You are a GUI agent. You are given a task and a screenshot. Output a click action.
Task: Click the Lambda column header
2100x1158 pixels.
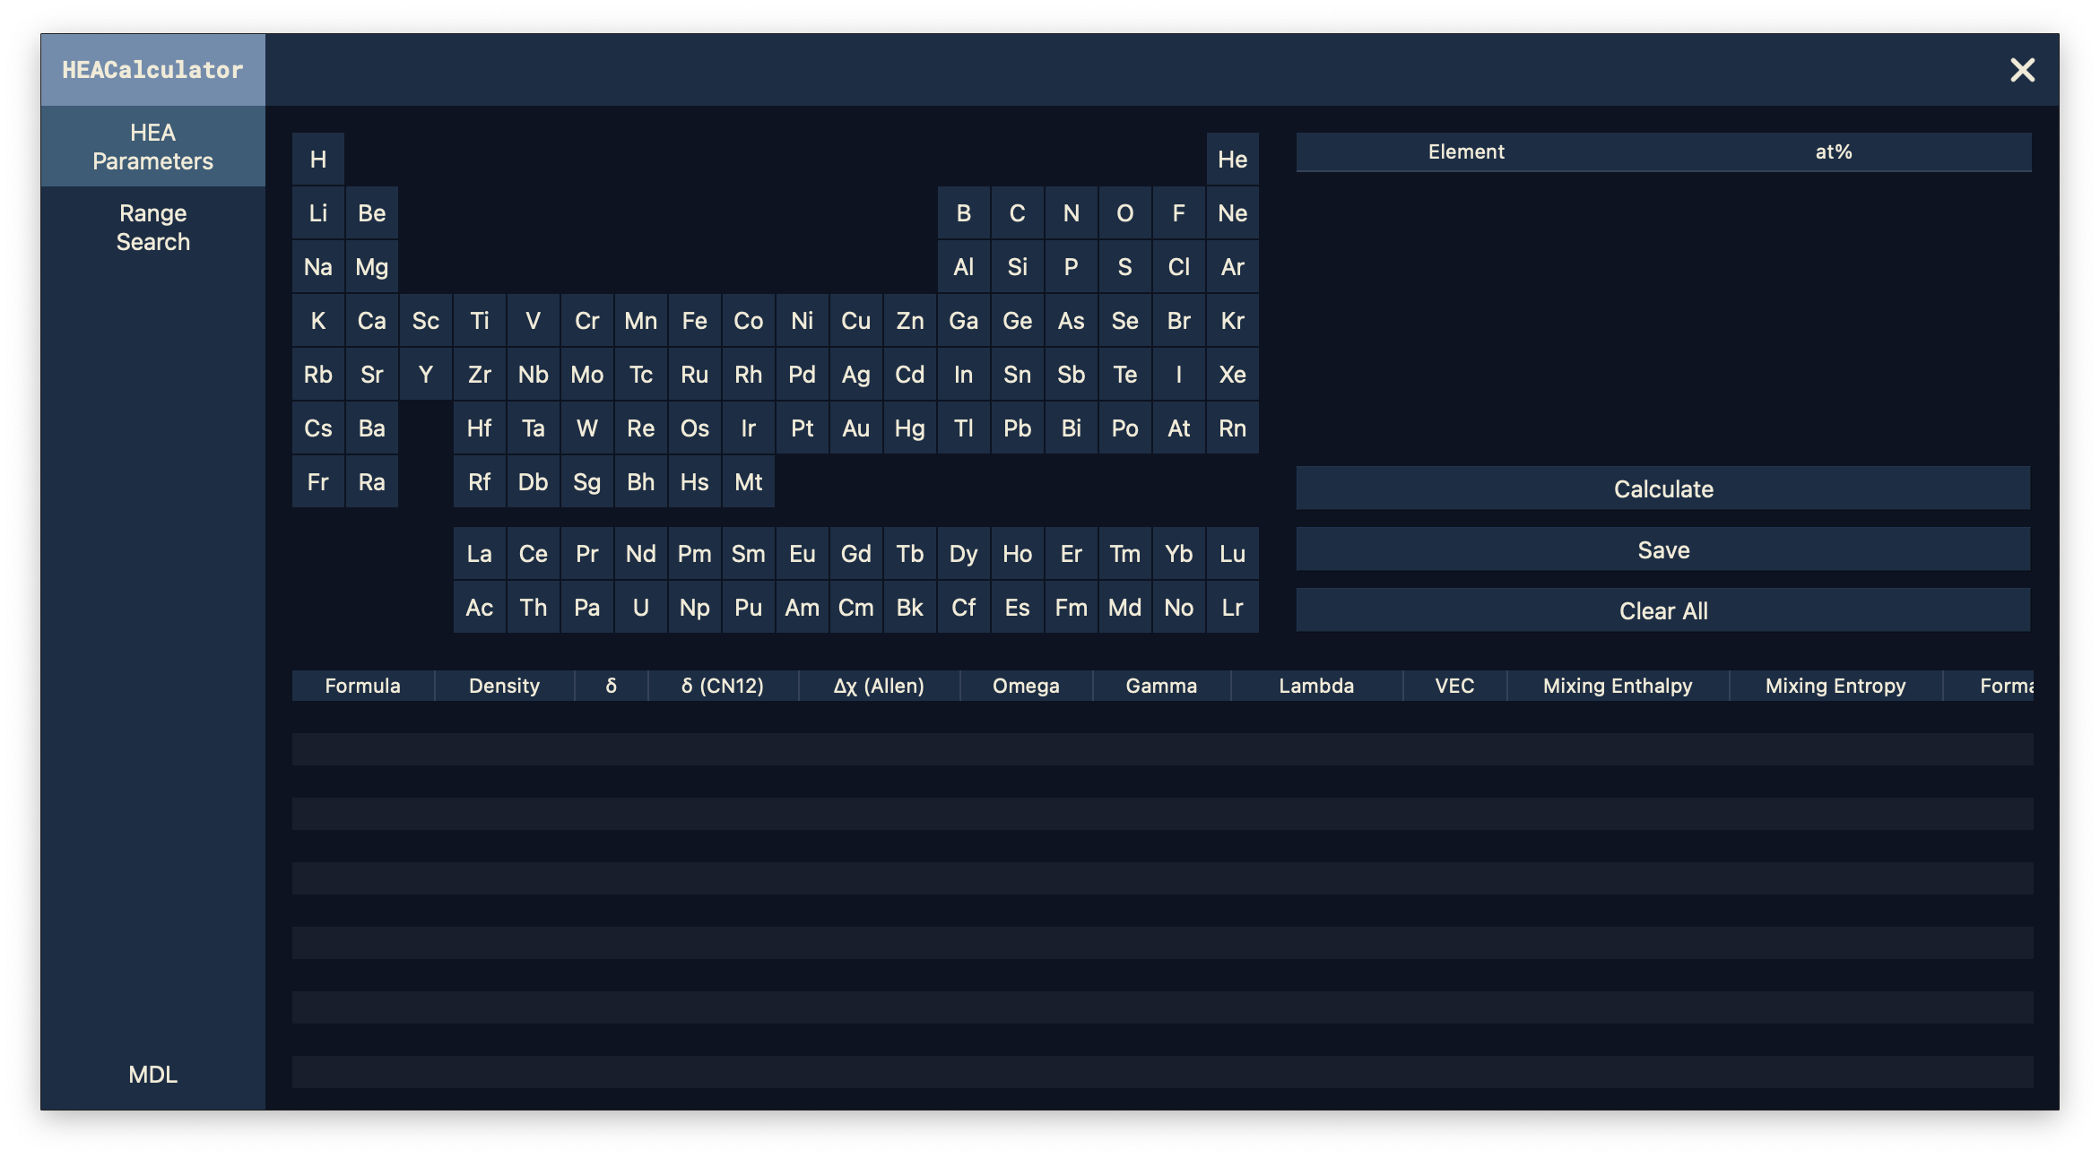[x=1316, y=686]
